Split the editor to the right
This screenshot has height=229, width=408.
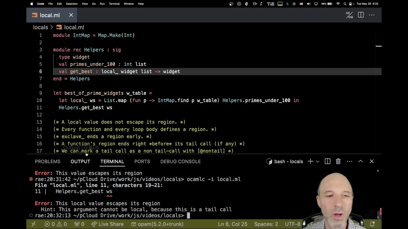(x=361, y=15)
